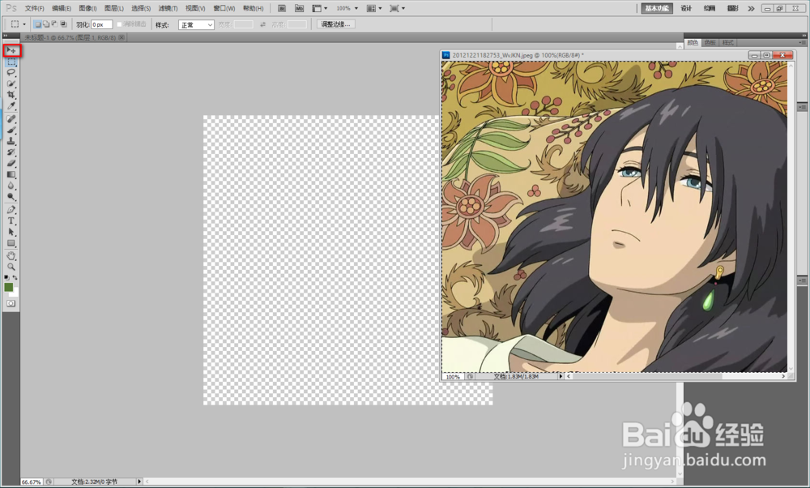Open the 窗口(W) menu
The width and height of the screenshot is (810, 488).
[224, 8]
